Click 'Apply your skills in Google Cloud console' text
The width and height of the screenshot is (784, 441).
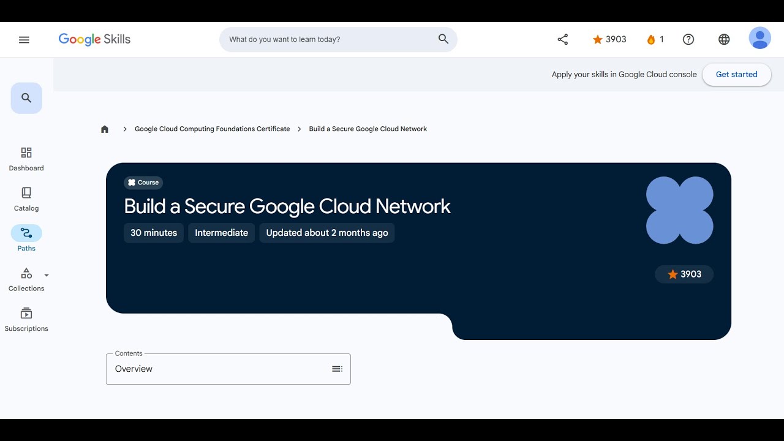click(624, 74)
